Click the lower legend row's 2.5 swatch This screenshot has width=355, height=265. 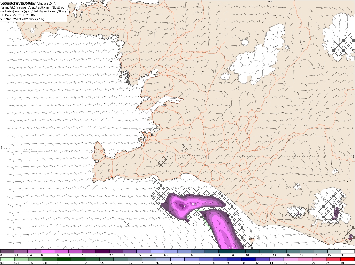click(x=106, y=259)
